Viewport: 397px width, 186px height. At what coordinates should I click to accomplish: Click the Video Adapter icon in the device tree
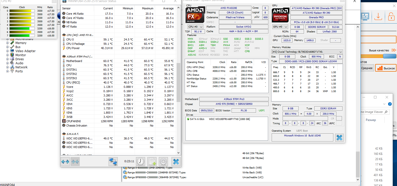click(12, 51)
